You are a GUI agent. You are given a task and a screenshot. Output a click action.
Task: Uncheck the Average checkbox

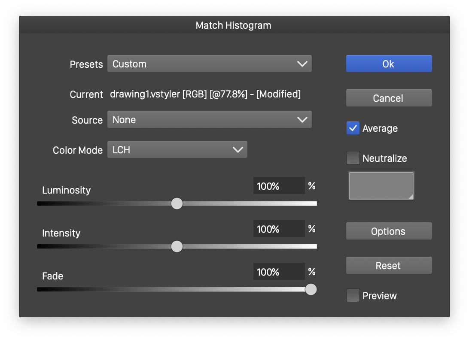coord(353,128)
